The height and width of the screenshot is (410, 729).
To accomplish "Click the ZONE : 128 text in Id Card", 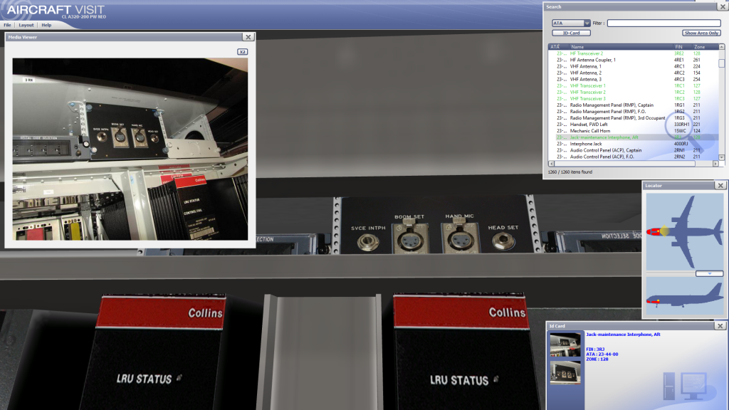I will [598, 359].
